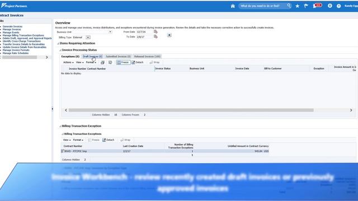Open the Manage Invoice Formats link
This screenshot has width=358, height=201.
pyautogui.click(x=16, y=50)
